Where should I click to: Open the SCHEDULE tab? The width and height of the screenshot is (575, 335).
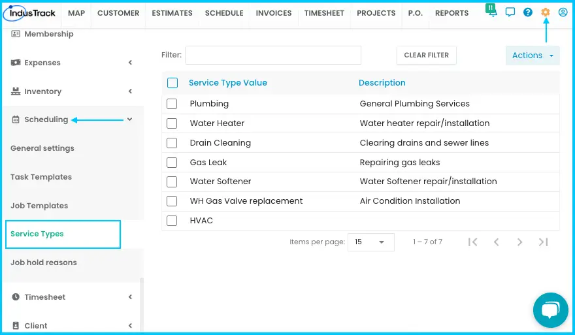(224, 13)
